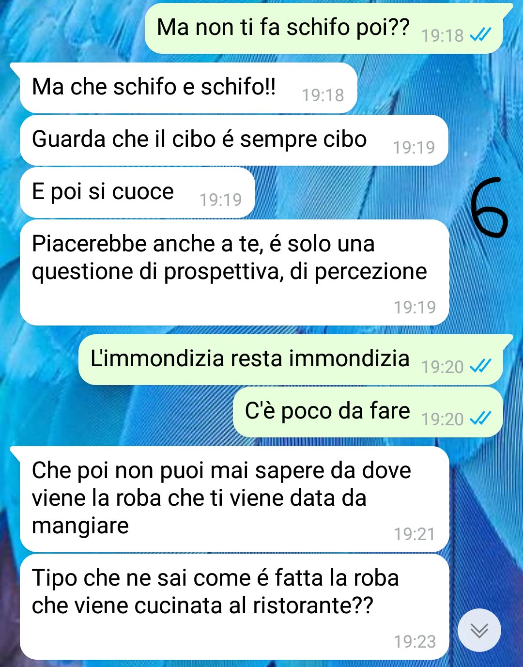
Task: Tap the message starting 'Tipo che ne sai come'
Action: [234, 606]
